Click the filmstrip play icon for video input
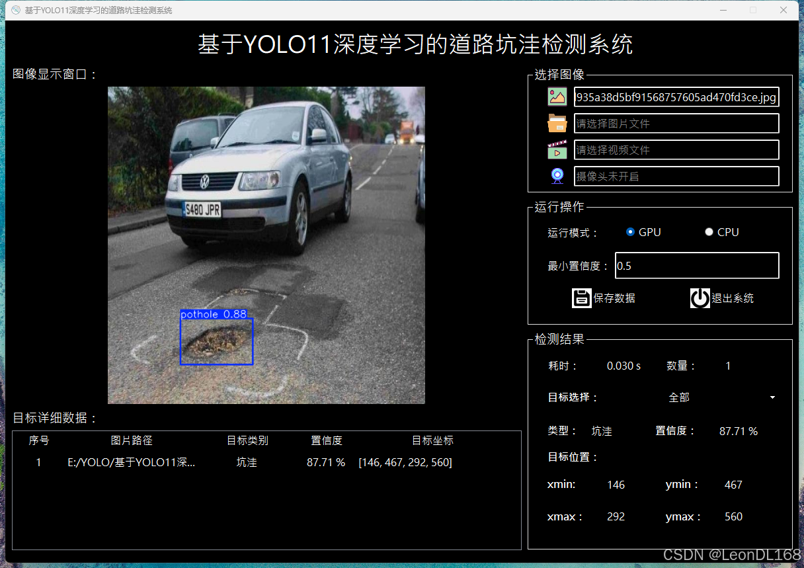The width and height of the screenshot is (804, 568). click(x=557, y=149)
